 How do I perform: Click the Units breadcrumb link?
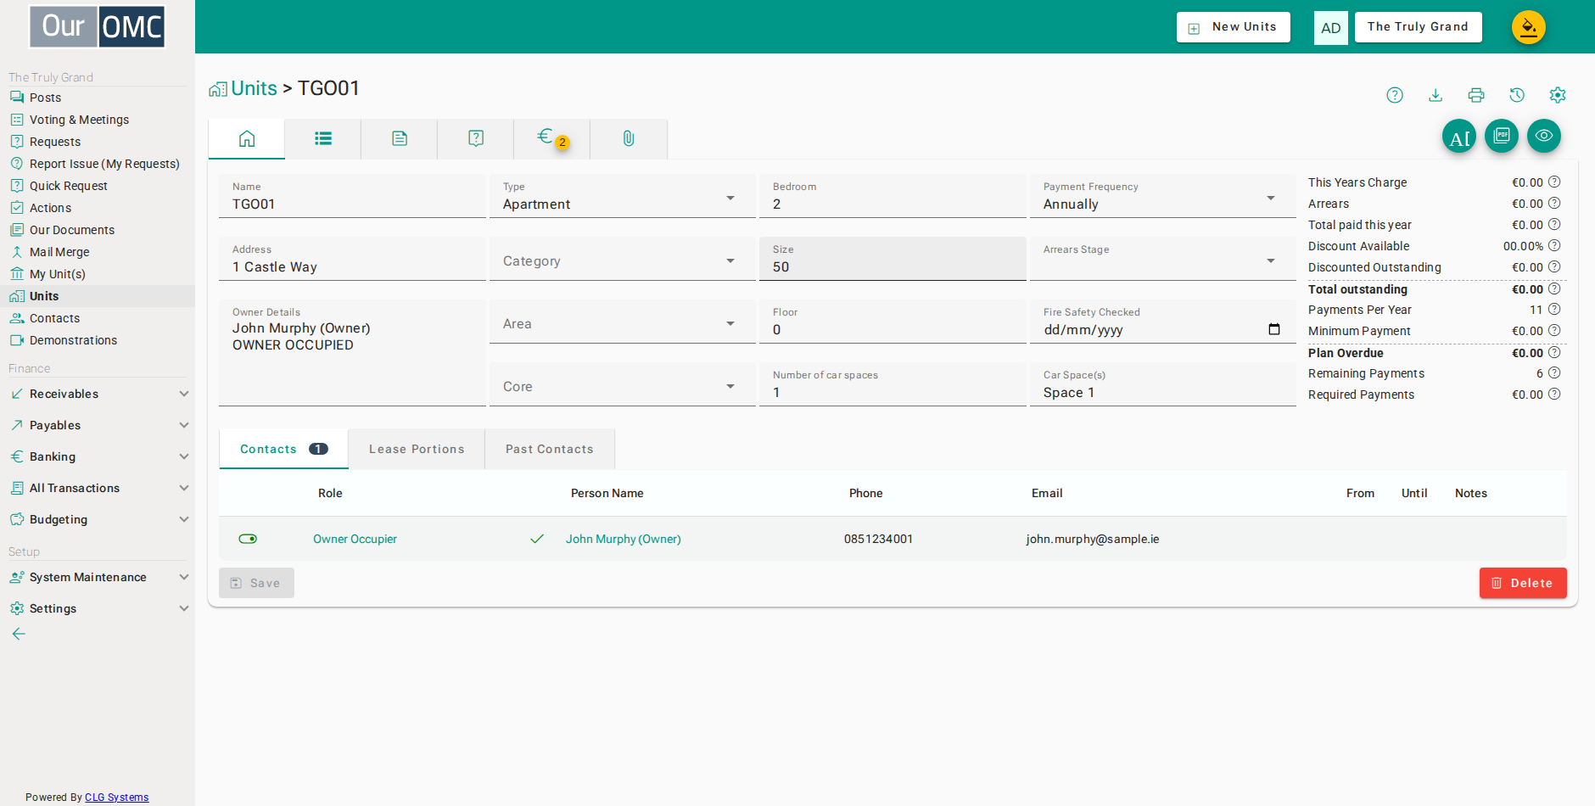click(254, 88)
